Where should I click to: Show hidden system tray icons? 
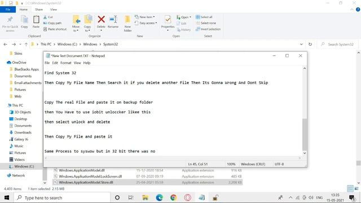pos(290,197)
